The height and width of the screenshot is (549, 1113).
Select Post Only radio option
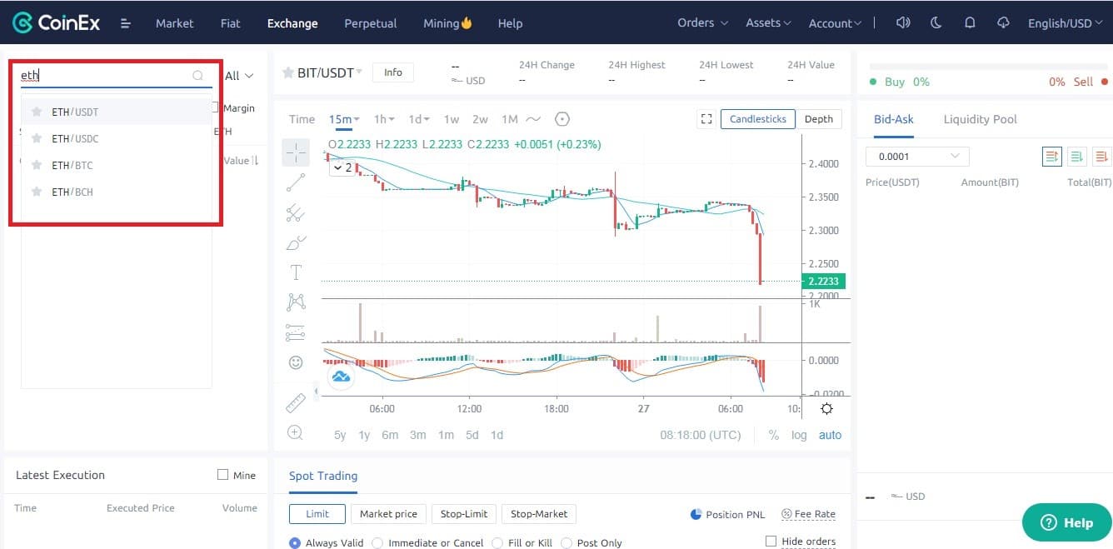coord(566,542)
